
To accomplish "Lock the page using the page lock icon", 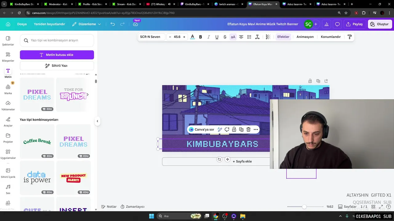I will (x=310, y=81).
